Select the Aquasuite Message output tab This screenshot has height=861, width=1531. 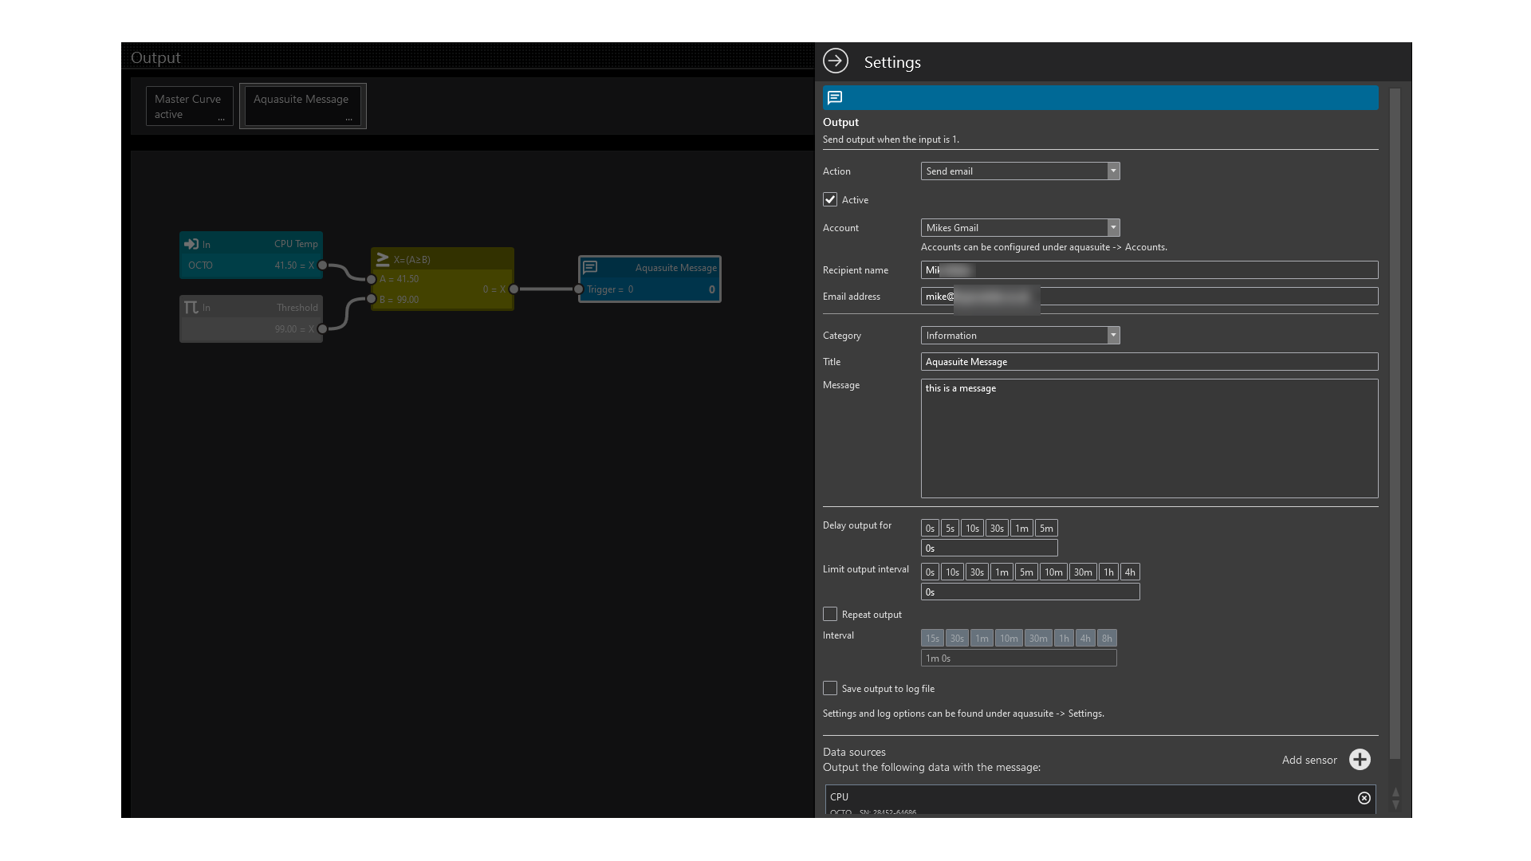(302, 106)
